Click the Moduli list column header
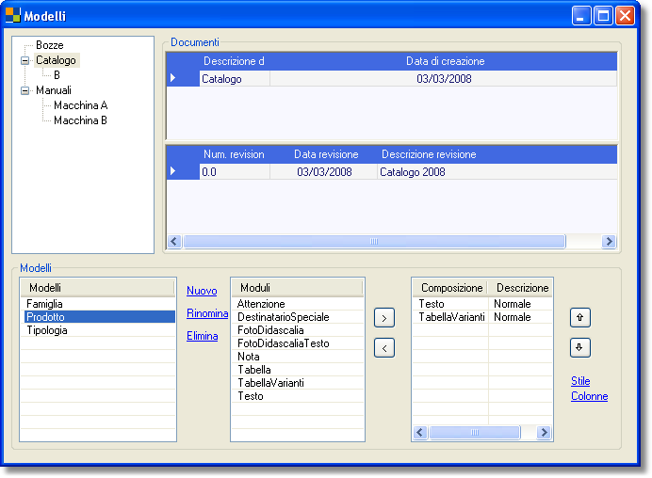This screenshot has height=478, width=652. (298, 288)
